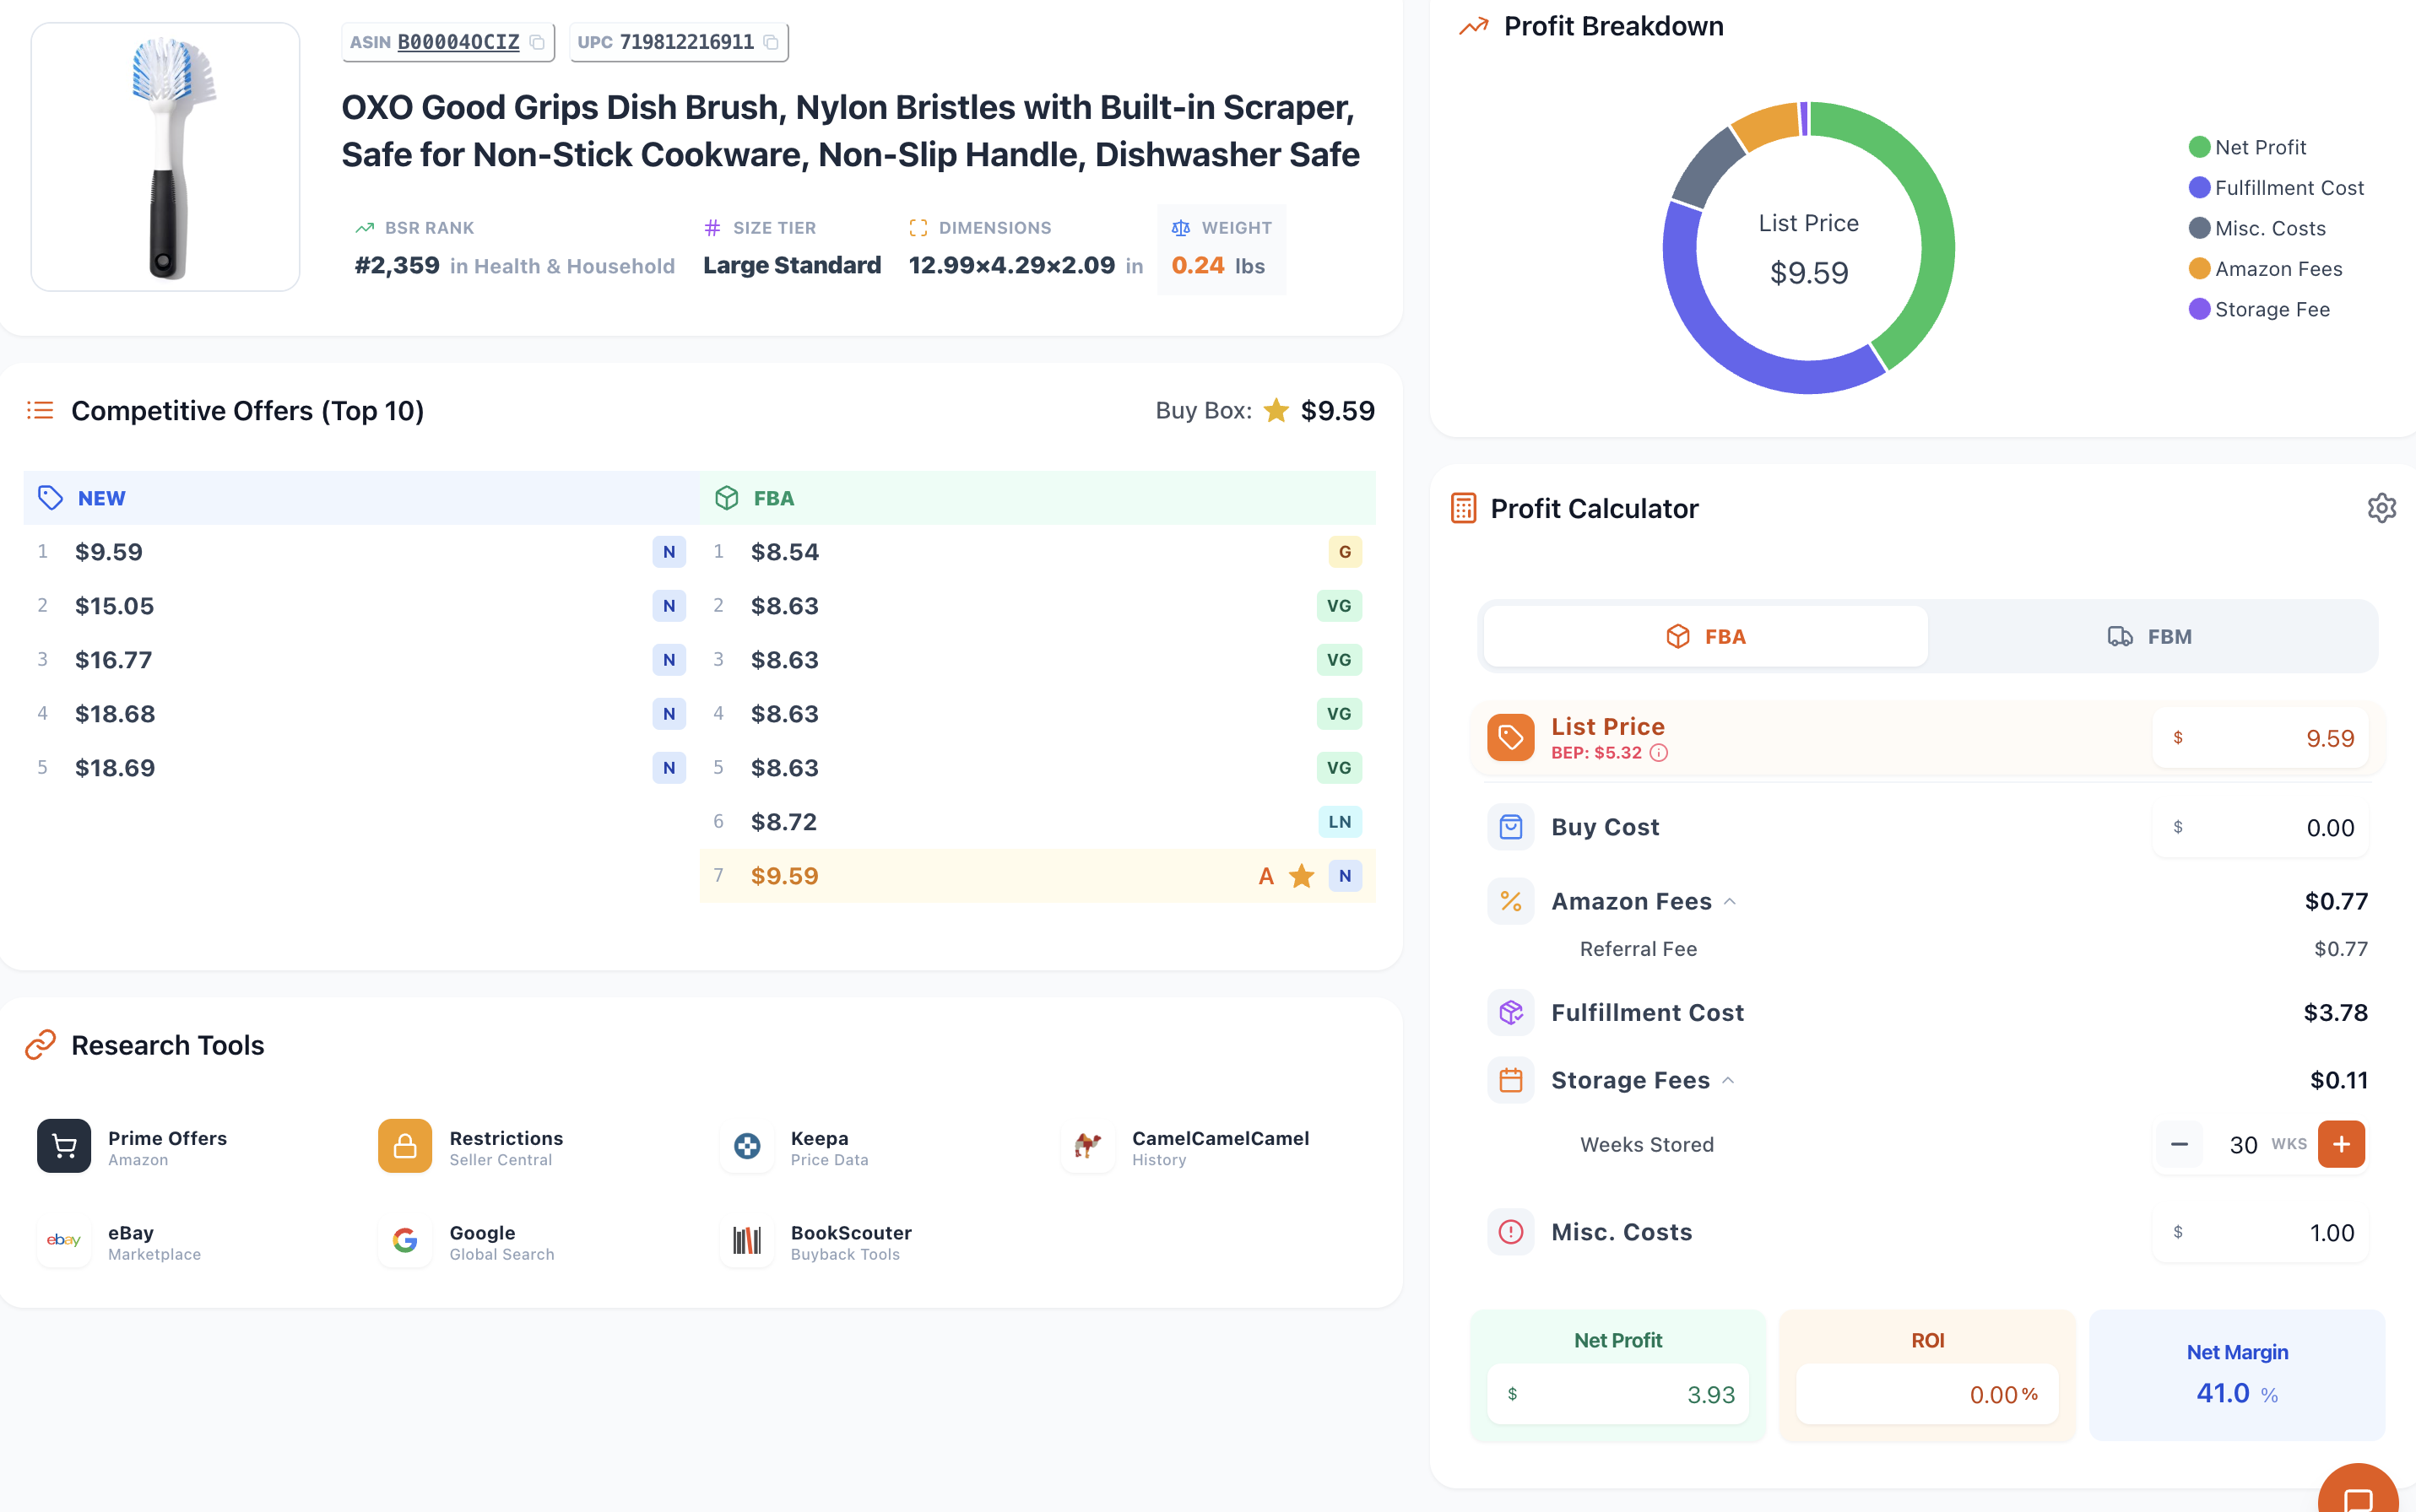Select the highlighted $9.59 FBA Buy Box offer
The height and width of the screenshot is (1512, 2416).
coord(1037,876)
